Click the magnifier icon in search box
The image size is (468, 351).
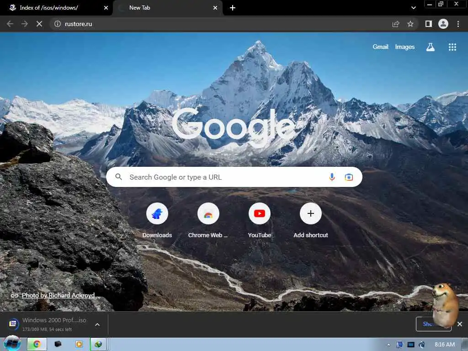(x=118, y=177)
